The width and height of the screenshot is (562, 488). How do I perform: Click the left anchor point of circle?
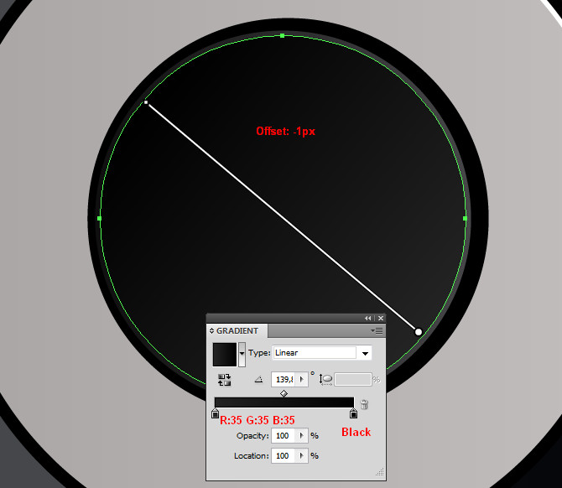99,218
